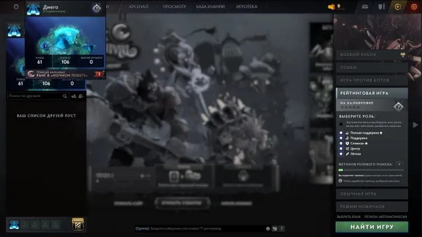The width and height of the screenshot is (422, 237).
Task: Open the Выбрать язык language selector
Action: tap(349, 217)
